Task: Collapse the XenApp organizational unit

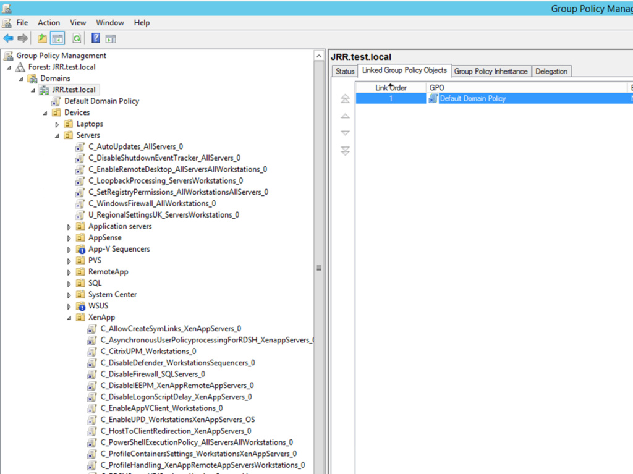Action: (x=69, y=318)
